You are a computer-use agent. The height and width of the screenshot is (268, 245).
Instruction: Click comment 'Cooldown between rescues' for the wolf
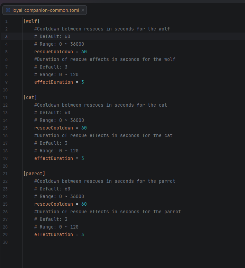tap(102, 29)
